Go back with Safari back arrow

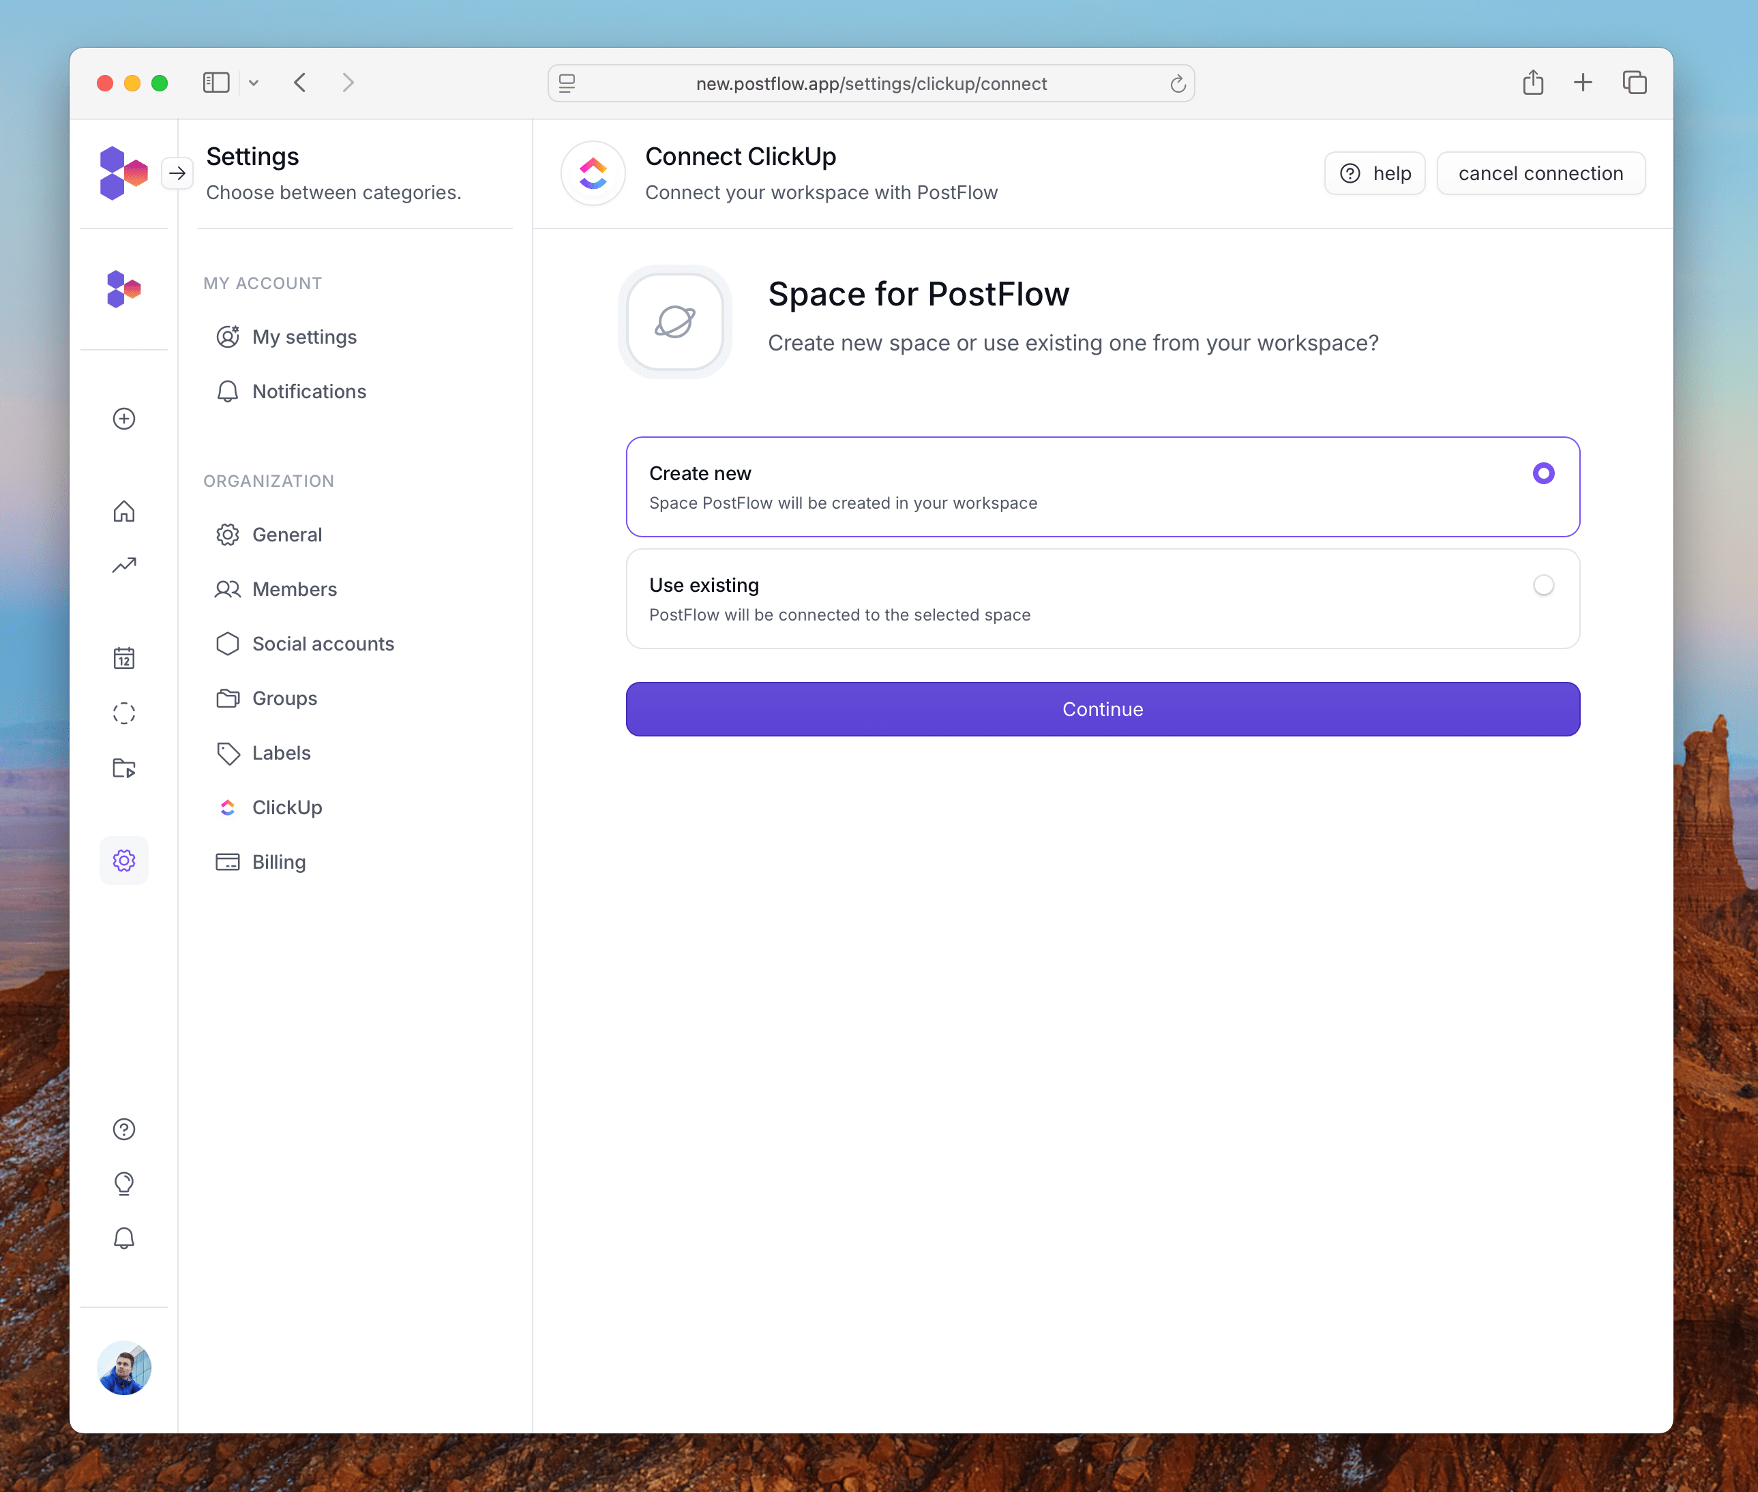coord(300,83)
